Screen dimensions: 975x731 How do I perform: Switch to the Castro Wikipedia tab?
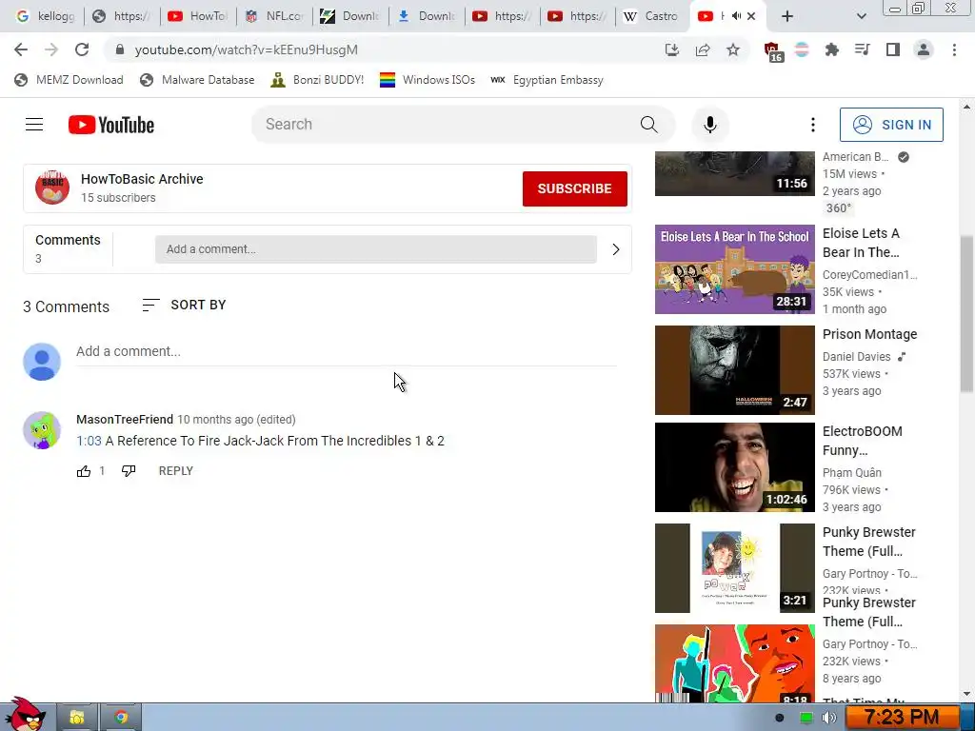pos(651,16)
